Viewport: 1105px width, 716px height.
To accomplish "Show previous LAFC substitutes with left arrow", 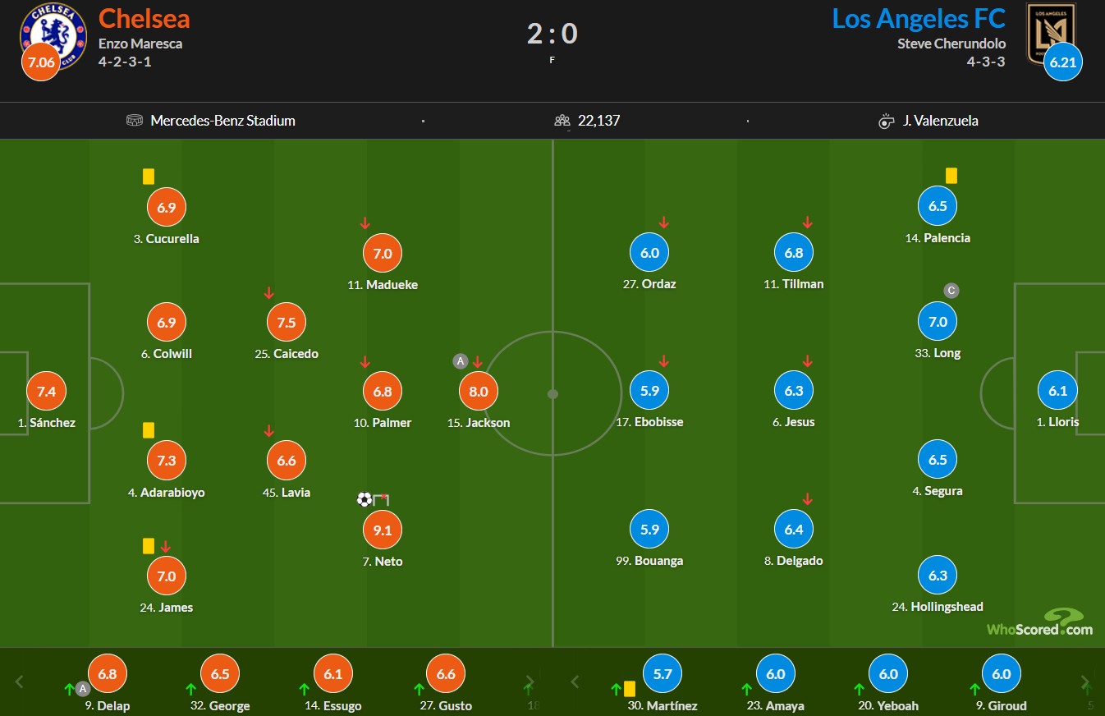I will coord(575,682).
